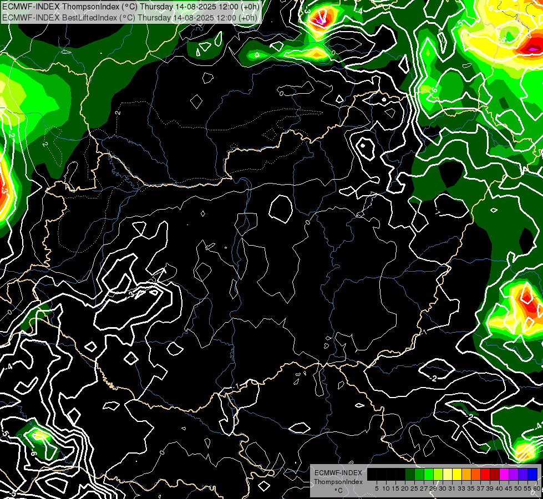
Task: Click the legend tick value 60
Action: (537, 488)
